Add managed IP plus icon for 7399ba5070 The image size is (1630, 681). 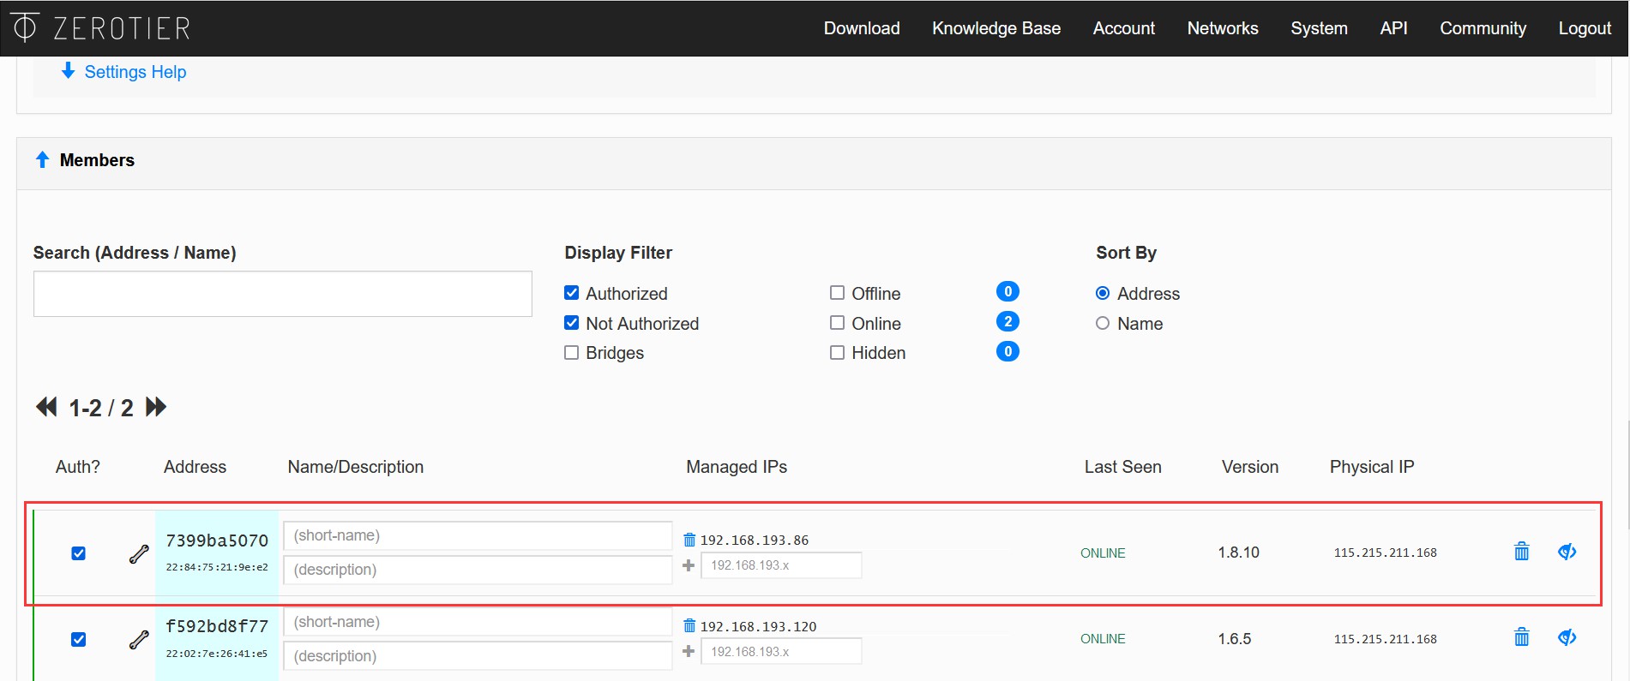pyautogui.click(x=689, y=565)
